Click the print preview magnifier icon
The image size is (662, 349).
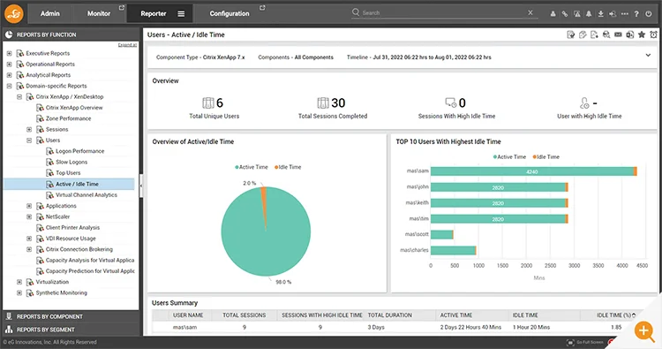[606, 34]
